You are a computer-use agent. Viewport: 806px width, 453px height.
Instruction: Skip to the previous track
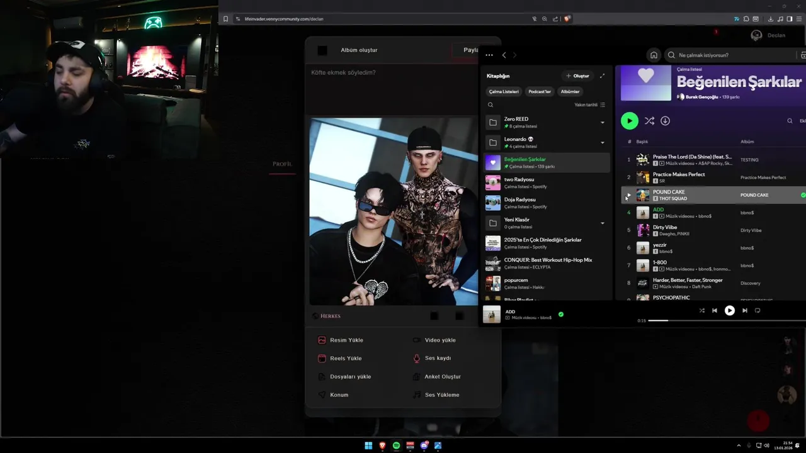coord(714,310)
